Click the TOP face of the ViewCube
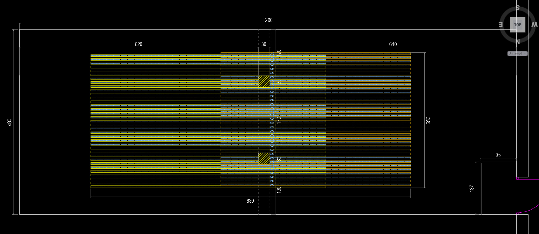The image size is (539, 234). [517, 25]
